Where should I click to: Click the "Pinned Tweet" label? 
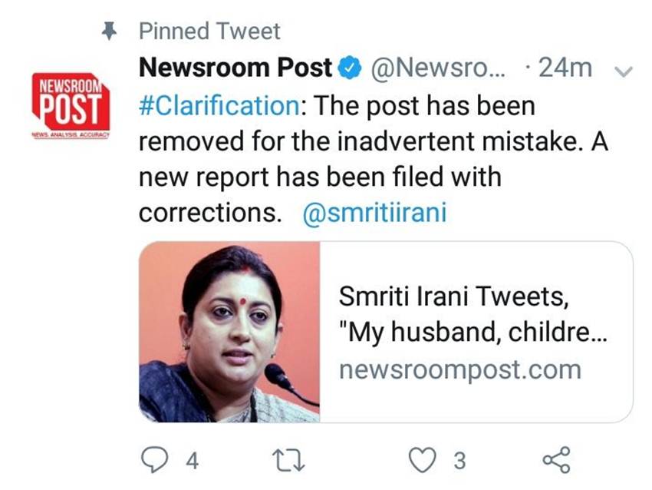209,31
